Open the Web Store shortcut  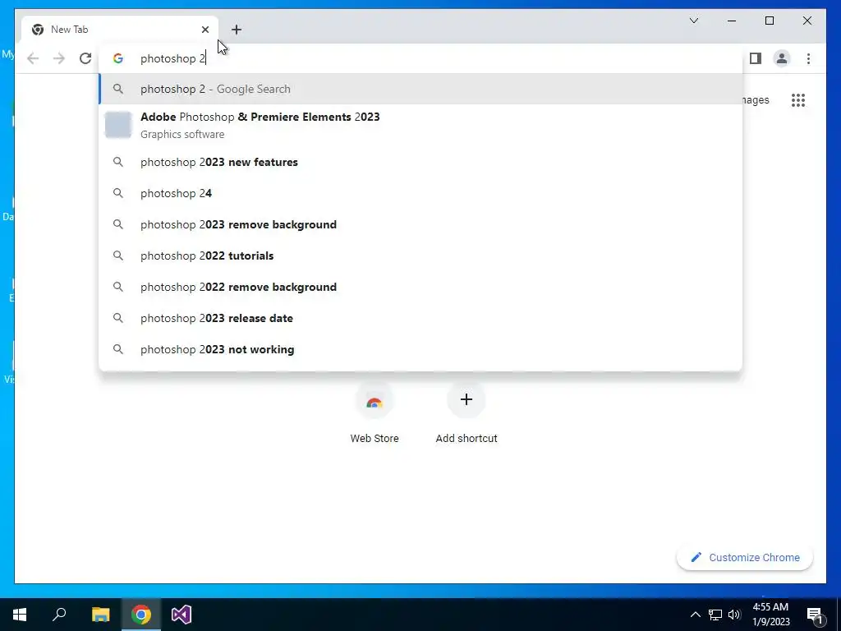click(375, 413)
